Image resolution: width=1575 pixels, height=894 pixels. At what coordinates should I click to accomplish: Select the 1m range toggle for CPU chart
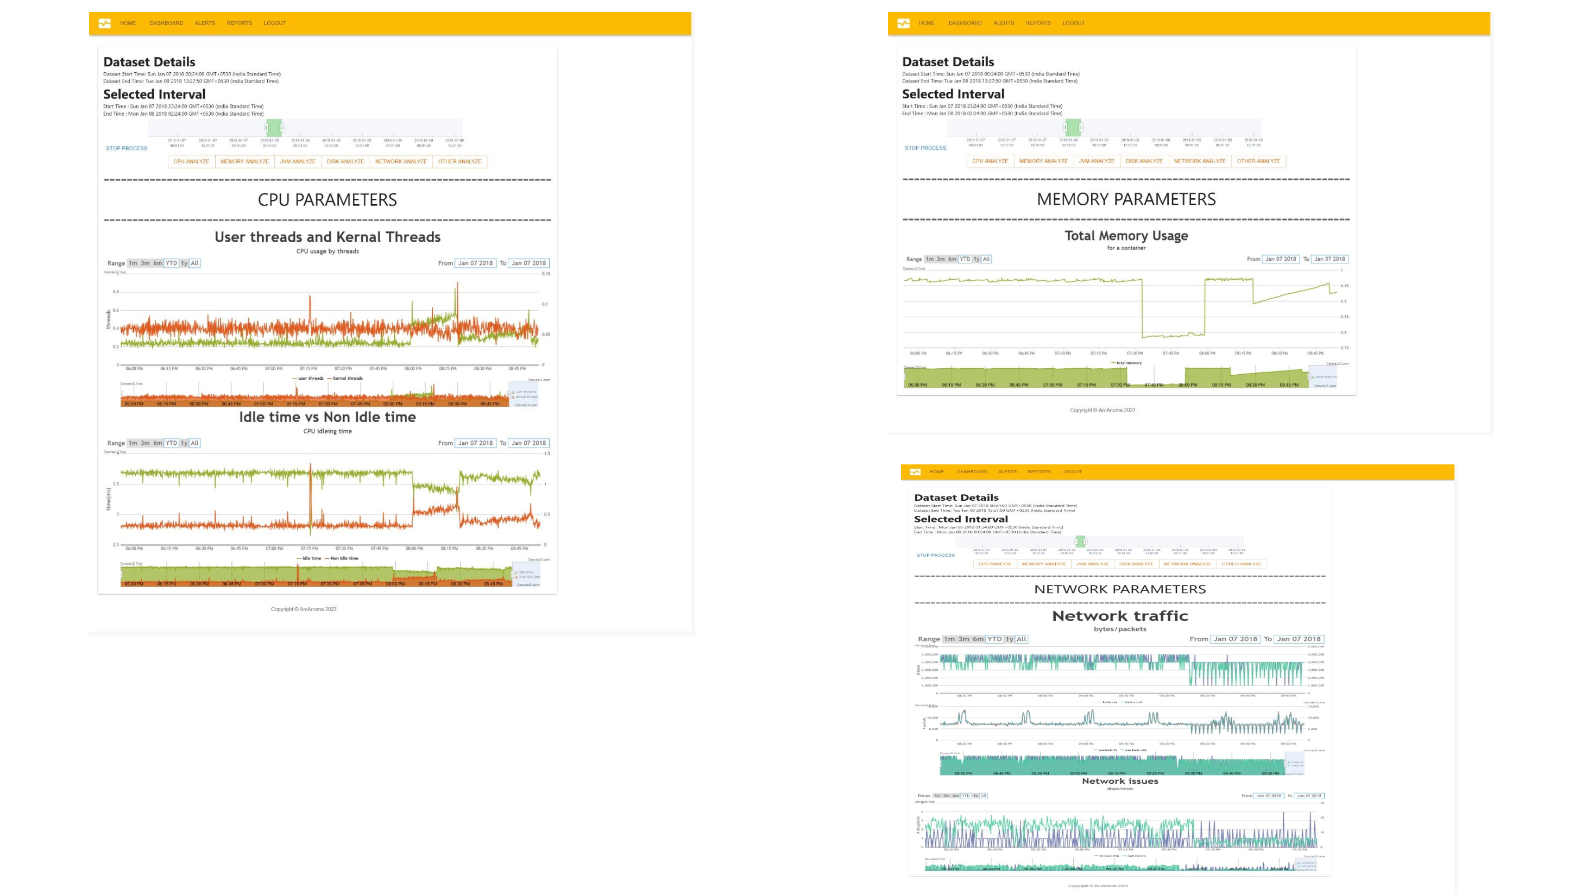tap(130, 263)
